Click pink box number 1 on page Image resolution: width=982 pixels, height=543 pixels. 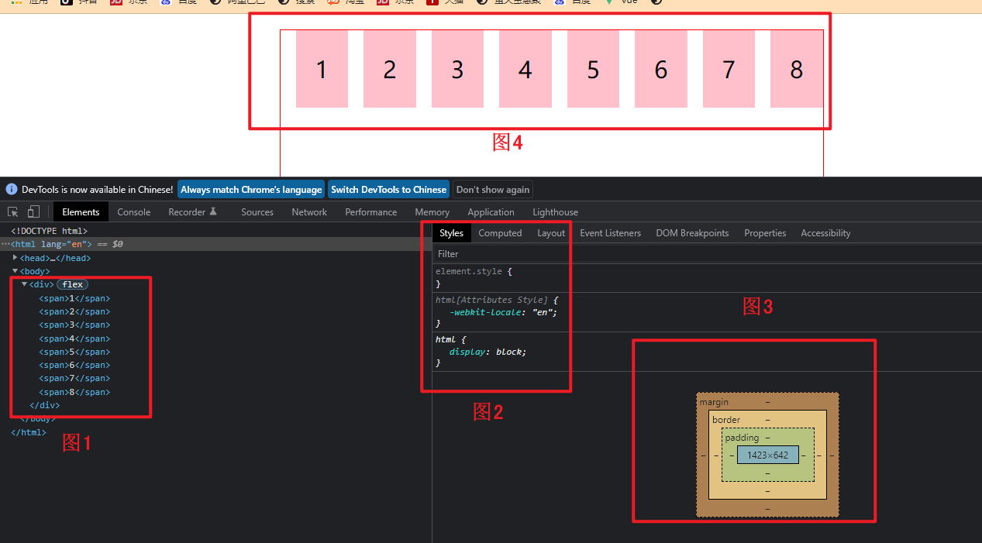[322, 69]
